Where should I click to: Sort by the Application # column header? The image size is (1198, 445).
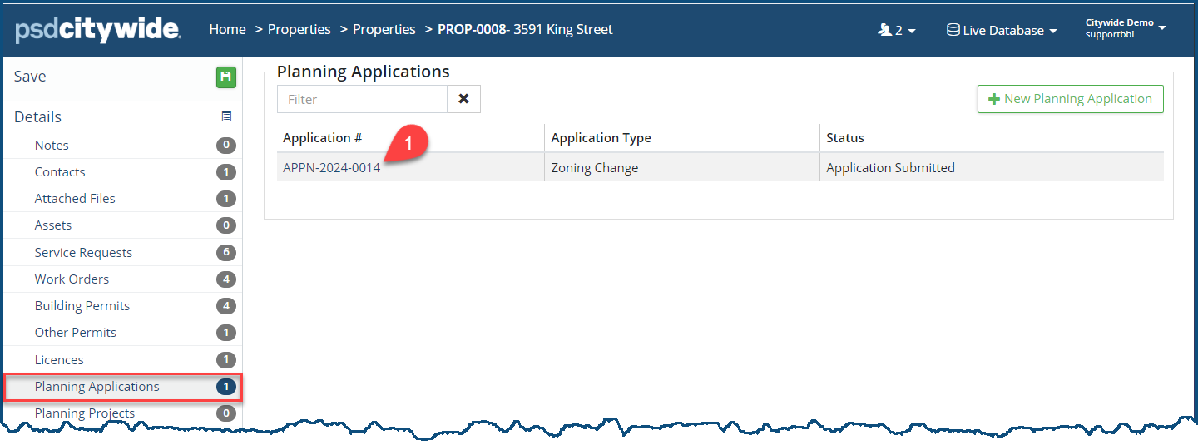point(322,138)
